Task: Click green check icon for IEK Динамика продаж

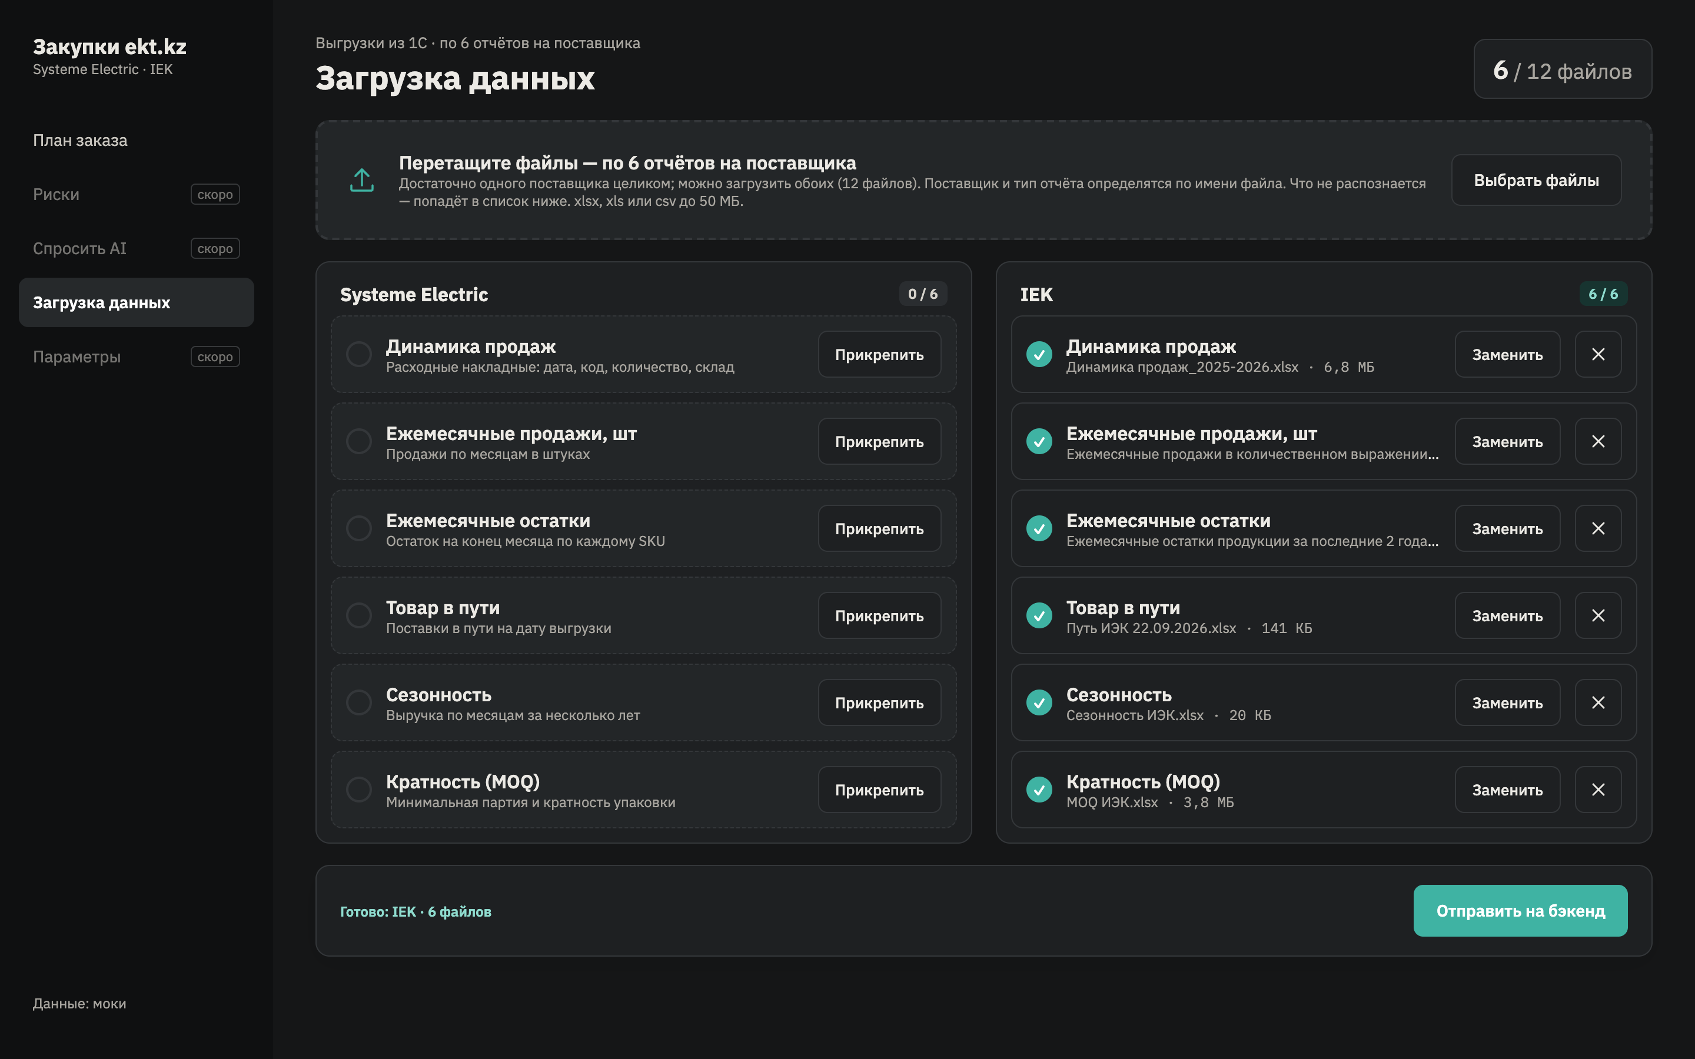Action: [1039, 354]
